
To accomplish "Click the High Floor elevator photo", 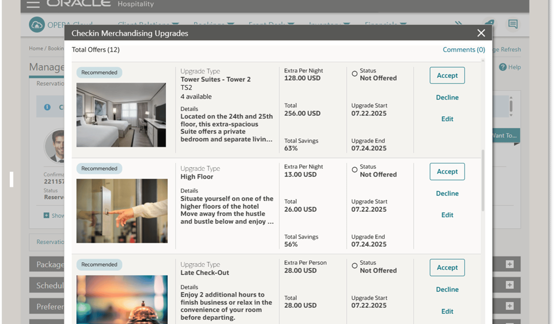I will [x=122, y=211].
